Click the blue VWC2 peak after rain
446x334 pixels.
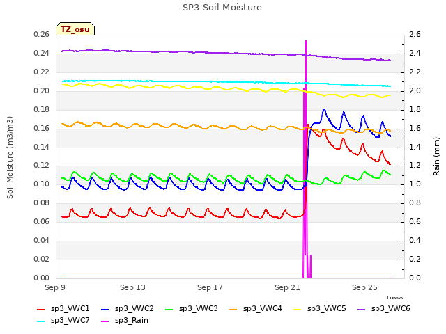[x=324, y=110]
